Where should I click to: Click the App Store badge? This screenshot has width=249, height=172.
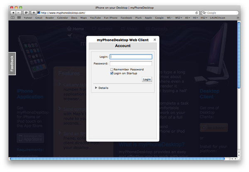coord(30,138)
